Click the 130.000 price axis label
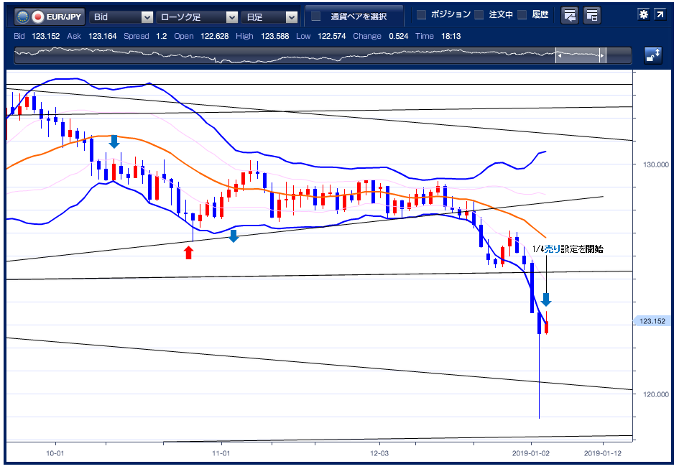This screenshot has height=469, width=679. tap(656, 164)
